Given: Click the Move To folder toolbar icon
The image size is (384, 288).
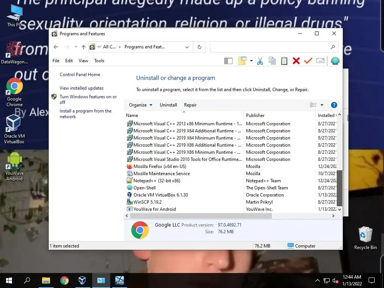Looking at the screenshot, I should pos(242,61).
